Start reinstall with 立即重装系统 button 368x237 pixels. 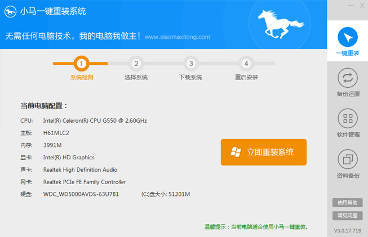click(263, 152)
